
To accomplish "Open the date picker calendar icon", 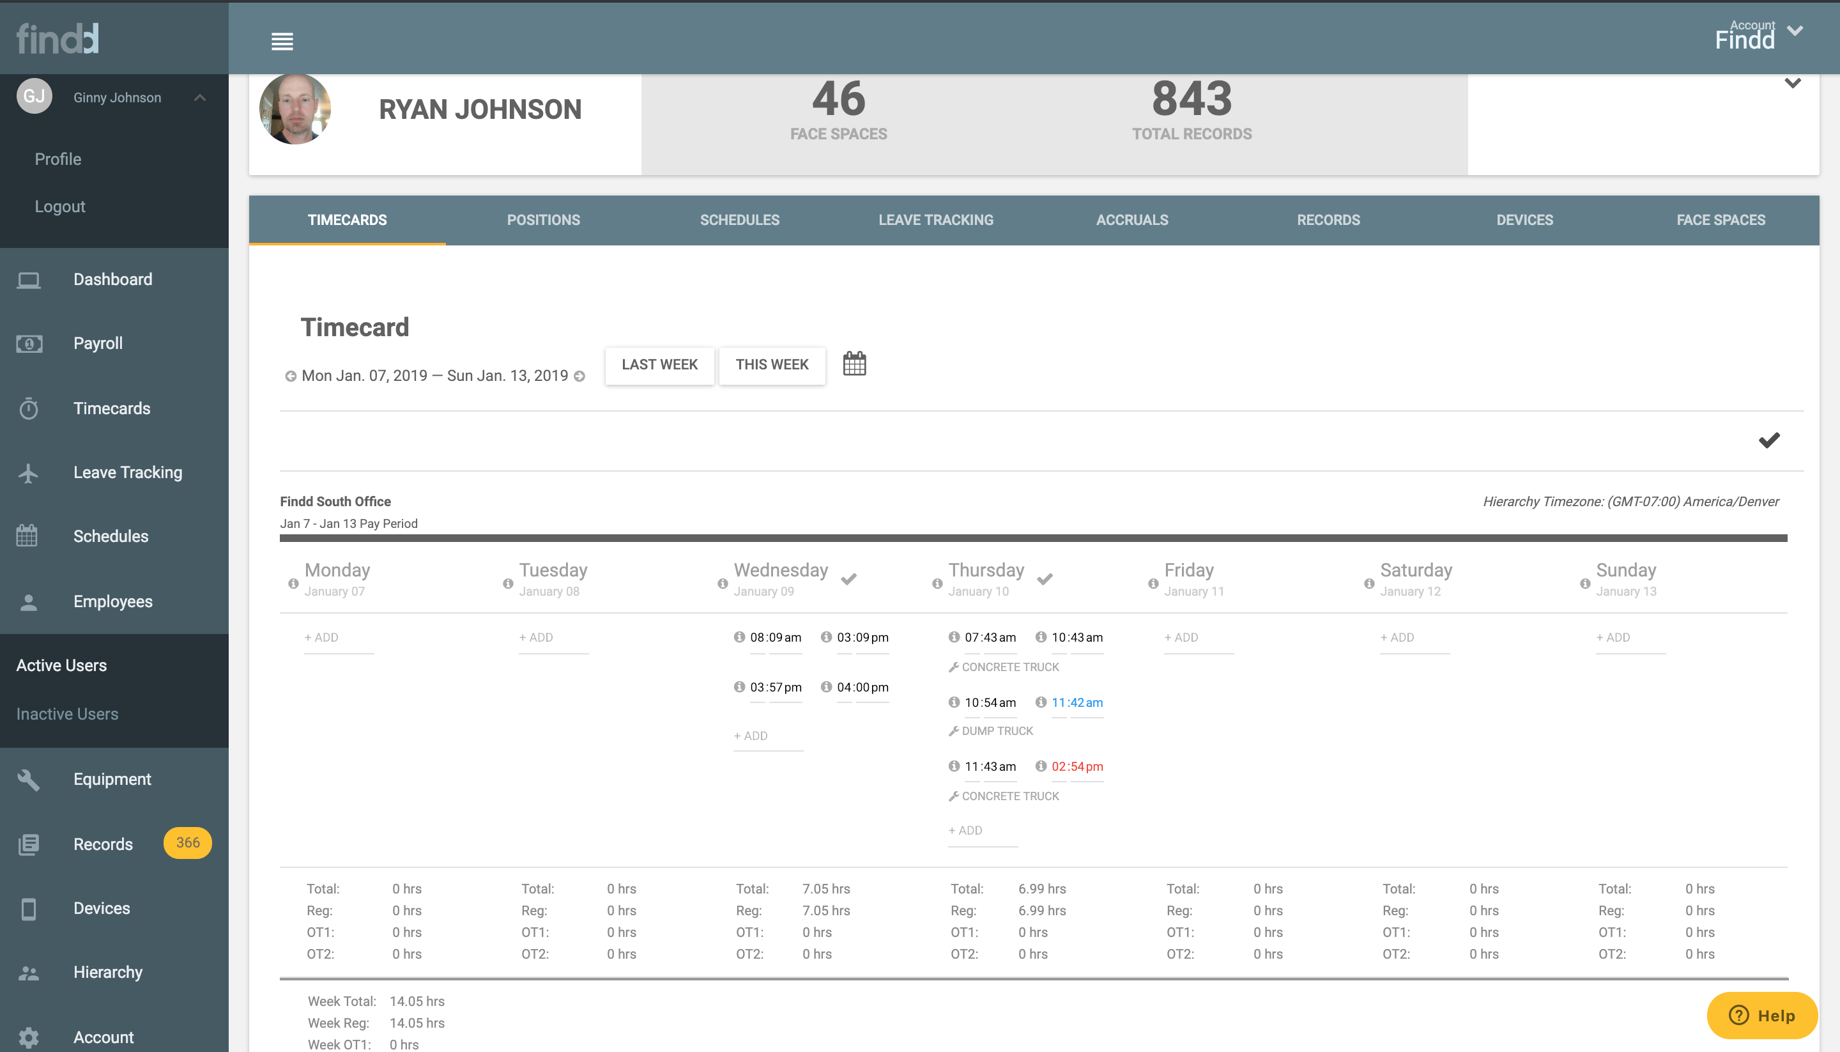I will pos(855,364).
